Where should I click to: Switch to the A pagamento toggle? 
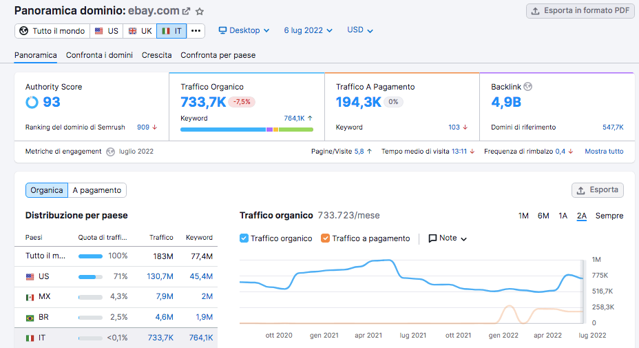click(x=97, y=190)
